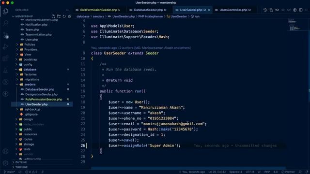The image size is (310, 174).
Task: Click 'Ln 26, Col 42' in status bar
Action: tap(217, 172)
